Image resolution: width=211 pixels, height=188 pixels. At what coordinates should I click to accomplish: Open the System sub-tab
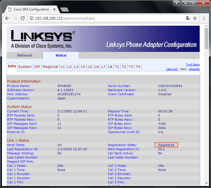[x=25, y=67]
